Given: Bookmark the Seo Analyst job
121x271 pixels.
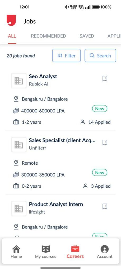Looking at the screenshot, I should click(105, 79).
